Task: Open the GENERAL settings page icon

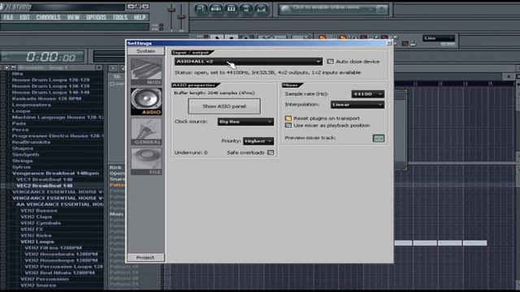Action: (146, 131)
